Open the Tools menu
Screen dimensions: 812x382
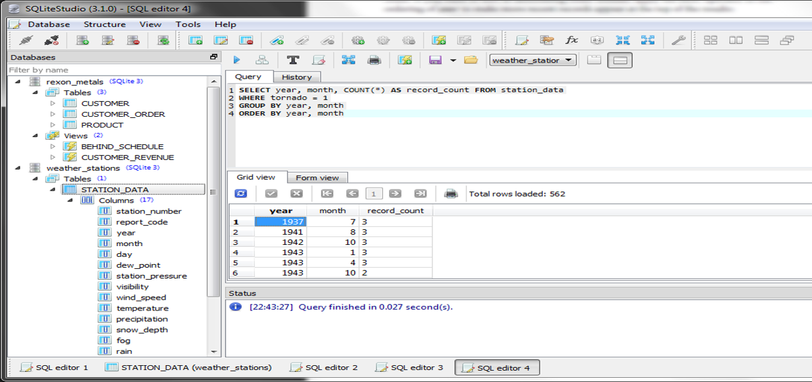point(188,24)
